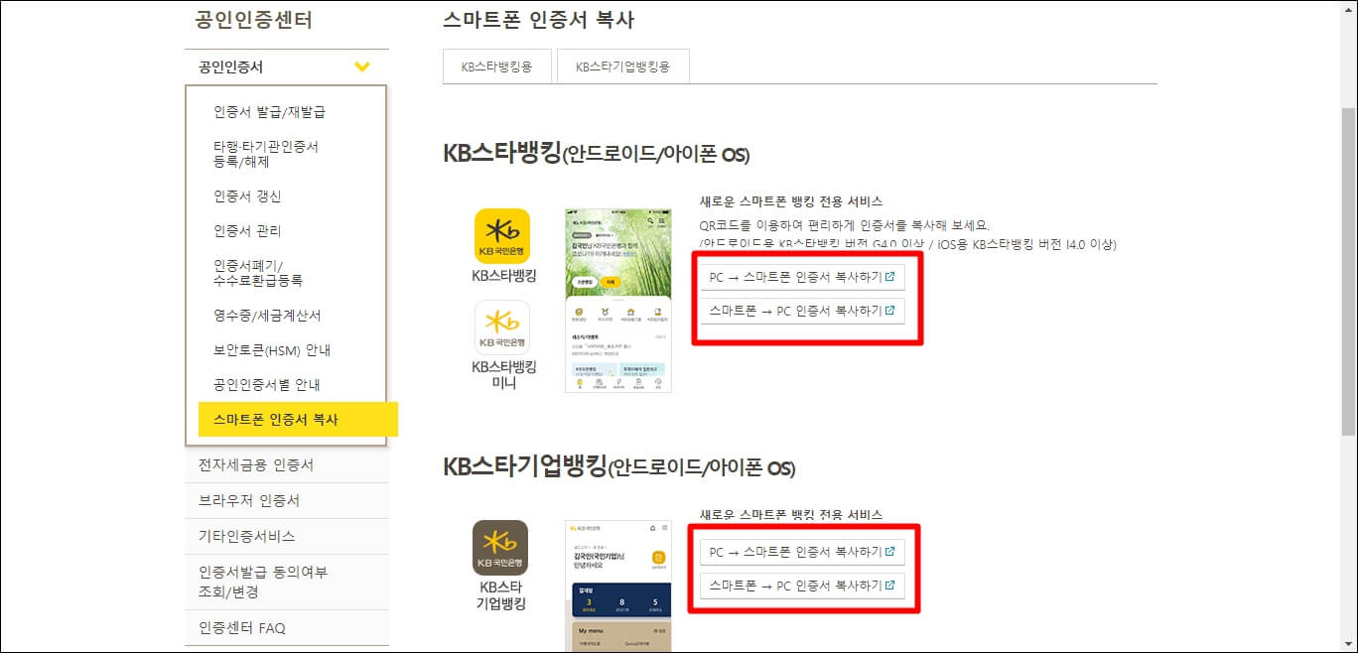Select highlighted 스마트폰 인증서 복사 menu item
Viewport: 1358px width, 653px height.
pos(298,419)
